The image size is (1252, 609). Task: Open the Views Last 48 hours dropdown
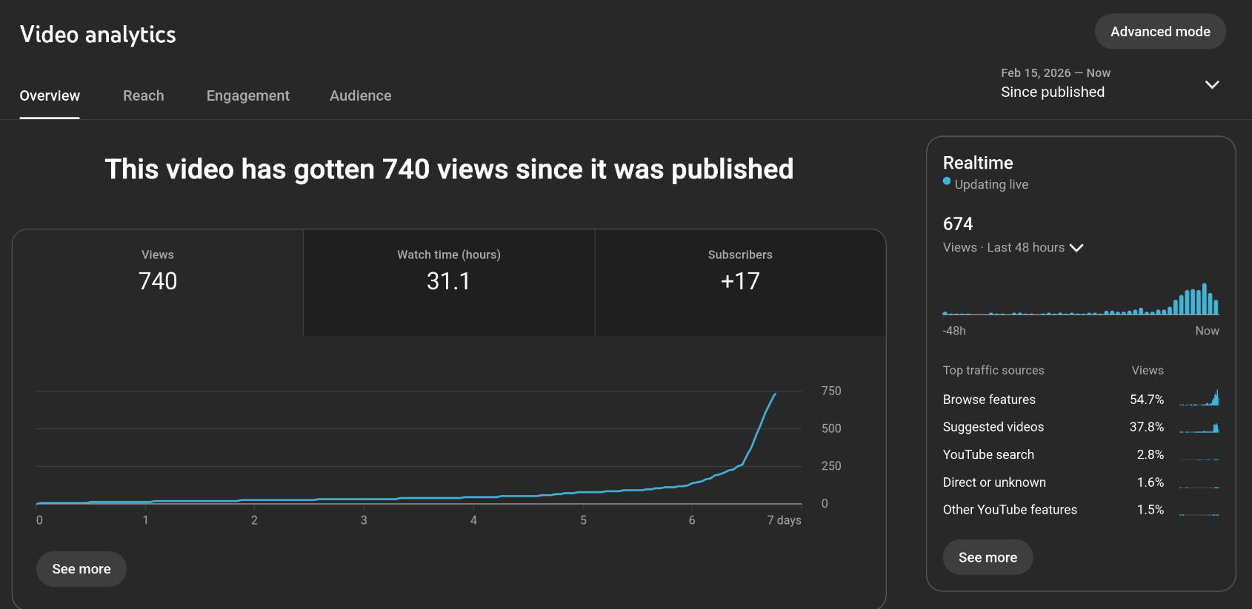pos(1013,248)
